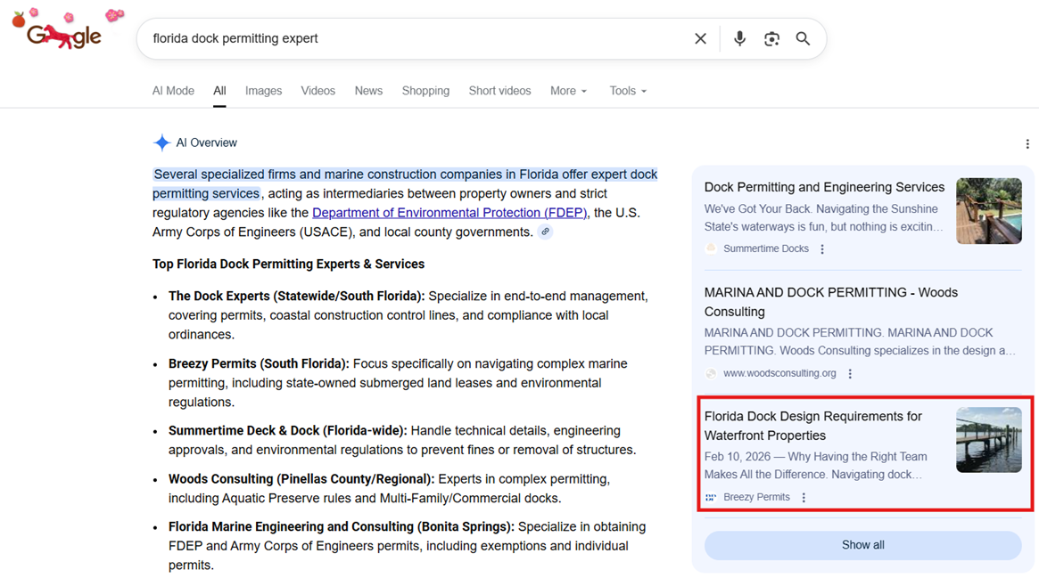Open Breezy Permits result three-dot menu
Viewport: 1039px width, 578px height.
tap(804, 498)
